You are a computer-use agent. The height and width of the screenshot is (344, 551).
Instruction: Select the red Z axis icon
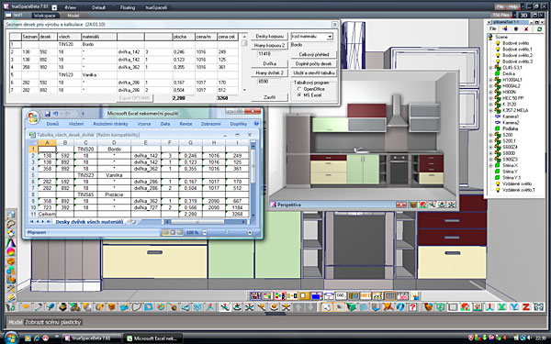point(526,307)
